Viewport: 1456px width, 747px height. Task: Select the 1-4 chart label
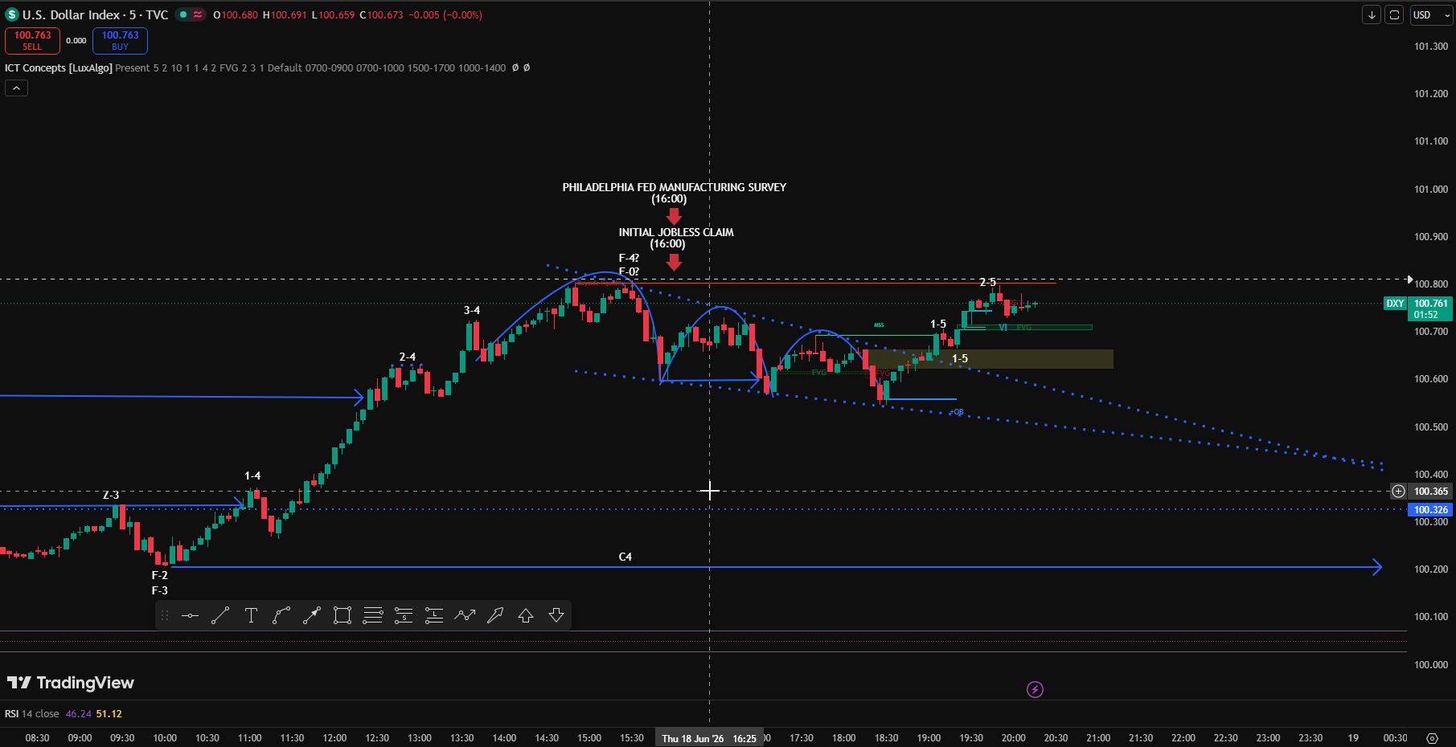click(x=252, y=476)
